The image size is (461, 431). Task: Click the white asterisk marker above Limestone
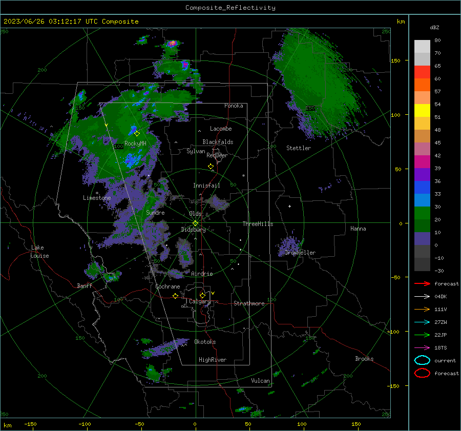(x=97, y=193)
